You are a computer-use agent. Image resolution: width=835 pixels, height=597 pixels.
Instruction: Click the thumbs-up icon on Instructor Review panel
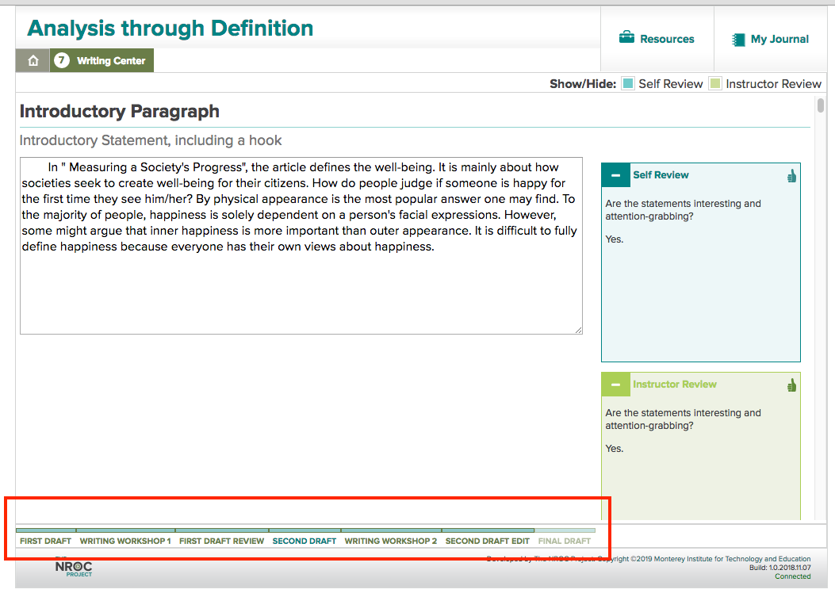[x=791, y=385]
